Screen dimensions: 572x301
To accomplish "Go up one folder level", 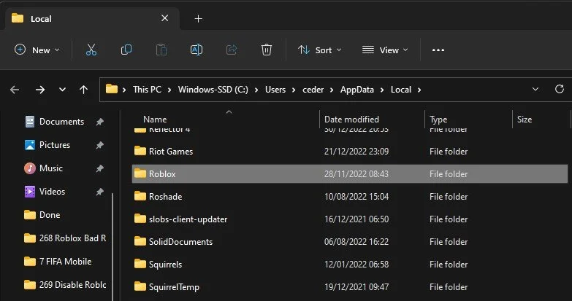I will tap(83, 90).
